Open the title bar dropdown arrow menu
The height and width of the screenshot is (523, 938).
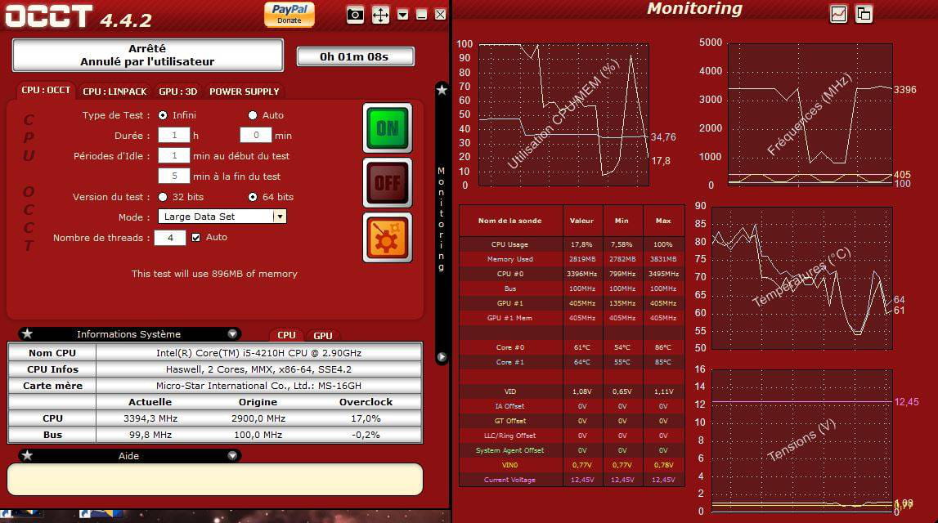pos(402,15)
